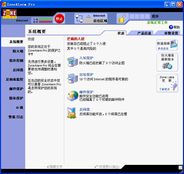
Task: Open 警报/日志 in the left sidebar
Action: tap(16, 117)
